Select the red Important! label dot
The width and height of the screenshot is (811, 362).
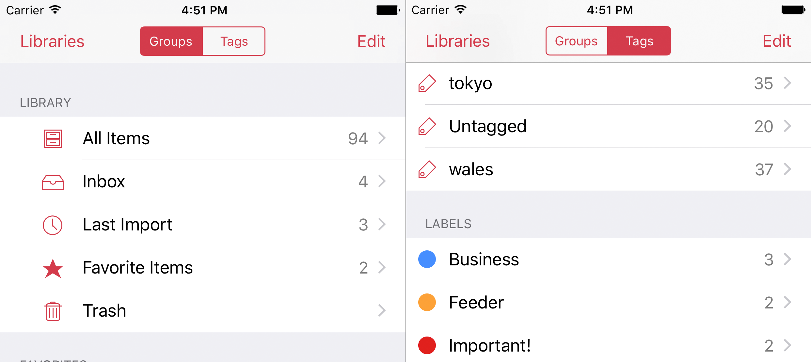click(427, 345)
